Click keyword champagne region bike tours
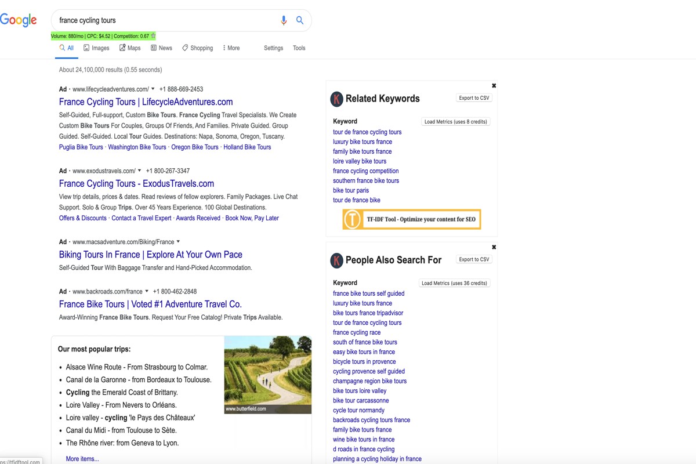 pos(369,381)
